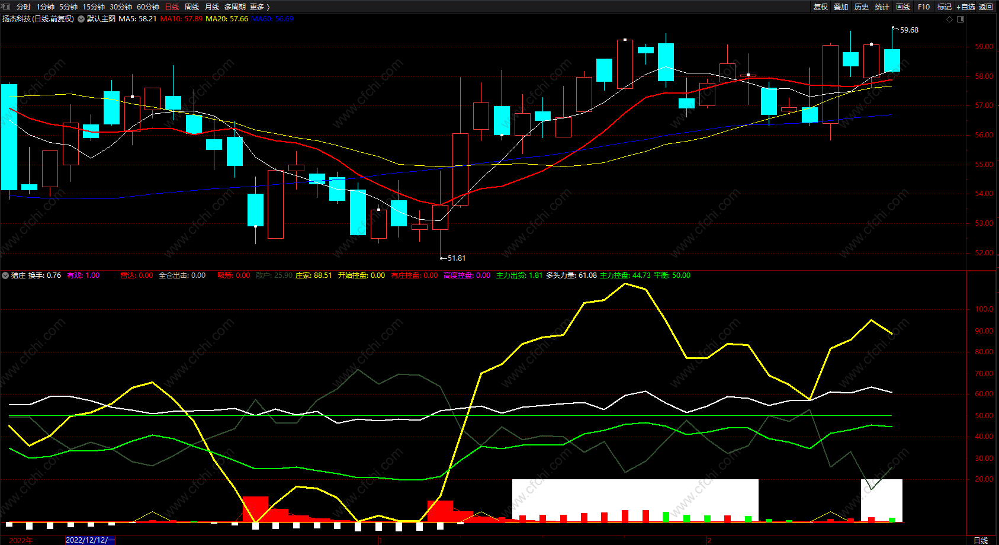
Task: Toggle the side panel icon in chart corner
Action: (961, 19)
